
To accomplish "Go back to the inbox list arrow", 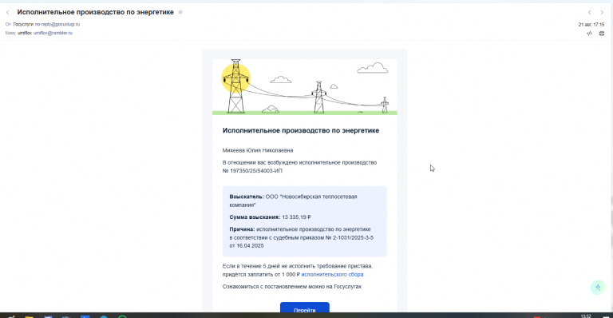I will pos(7,13).
